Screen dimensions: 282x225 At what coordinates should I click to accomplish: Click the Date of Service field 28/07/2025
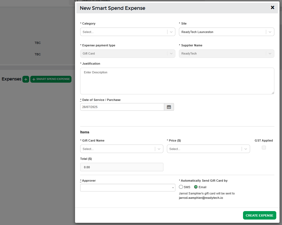click(122, 107)
